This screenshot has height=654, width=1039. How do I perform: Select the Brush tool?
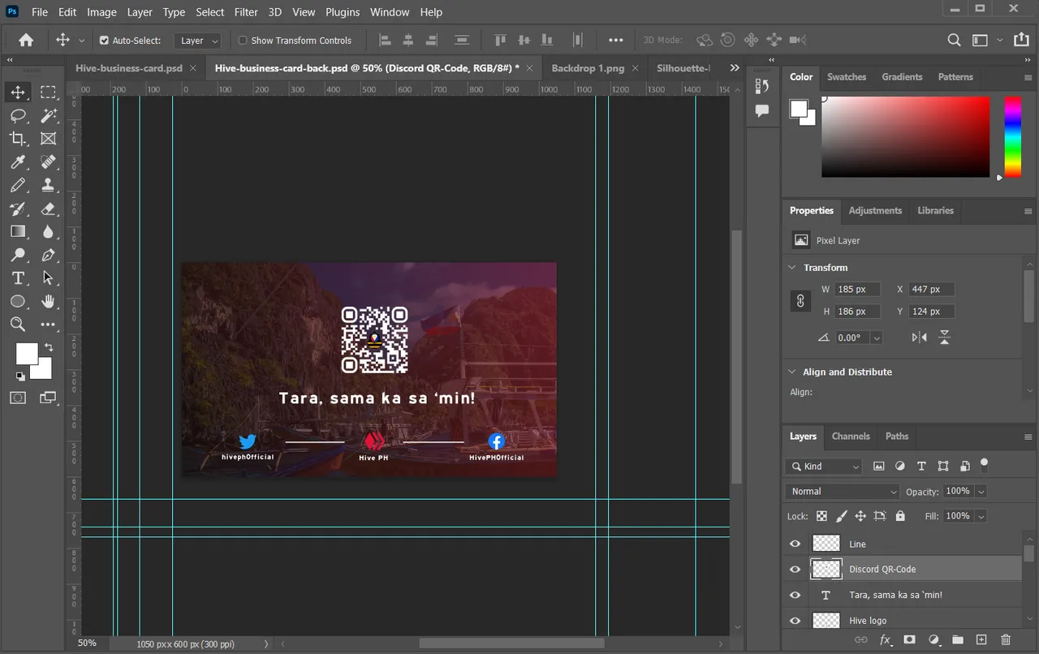tap(18, 185)
